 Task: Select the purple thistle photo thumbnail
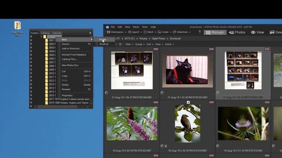click(243, 123)
